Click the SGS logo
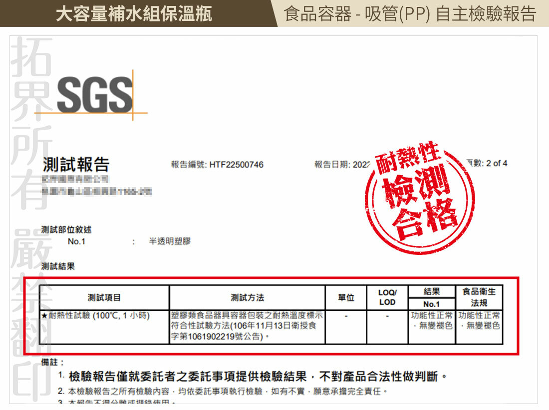 tap(95, 95)
